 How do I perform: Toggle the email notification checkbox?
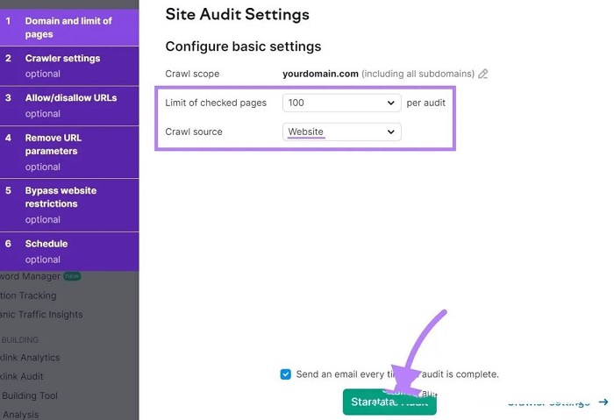pos(285,374)
